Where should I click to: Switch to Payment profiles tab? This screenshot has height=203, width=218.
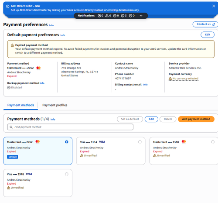pos(55,105)
